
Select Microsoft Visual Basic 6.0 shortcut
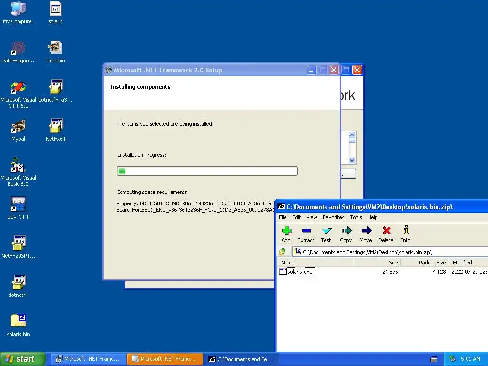click(x=18, y=173)
